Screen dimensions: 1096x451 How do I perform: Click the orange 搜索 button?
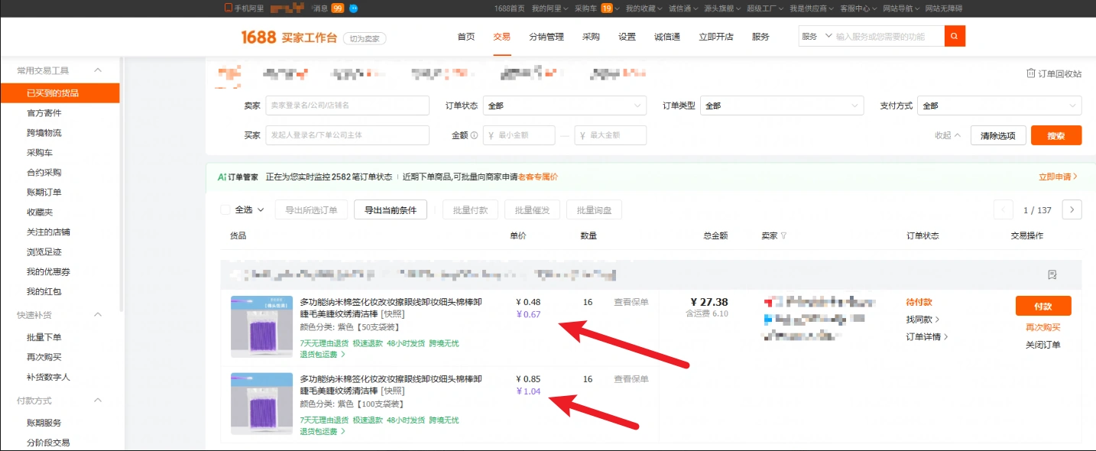[1056, 135]
